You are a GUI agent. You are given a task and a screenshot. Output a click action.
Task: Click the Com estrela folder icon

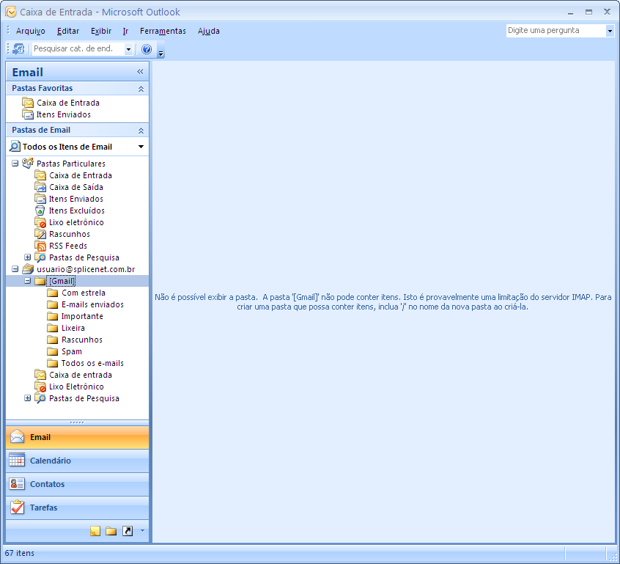click(53, 293)
